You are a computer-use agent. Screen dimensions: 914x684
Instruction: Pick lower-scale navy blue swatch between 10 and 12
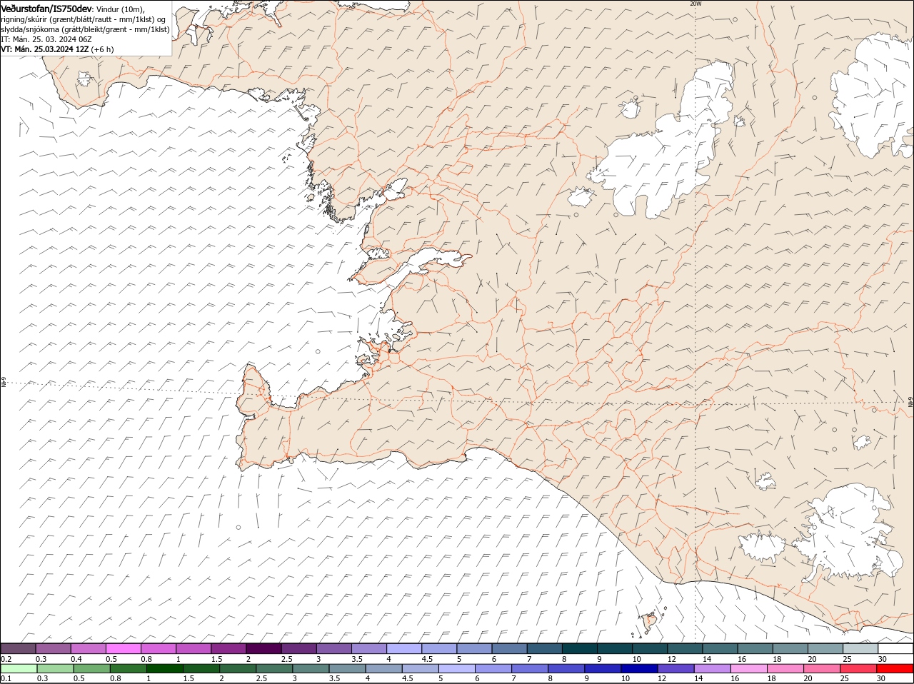638,669
